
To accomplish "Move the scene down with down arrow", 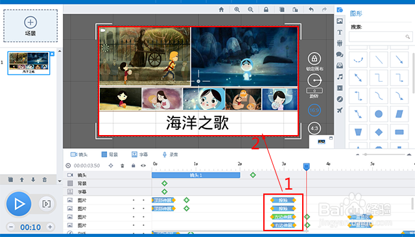I will 33,179.
